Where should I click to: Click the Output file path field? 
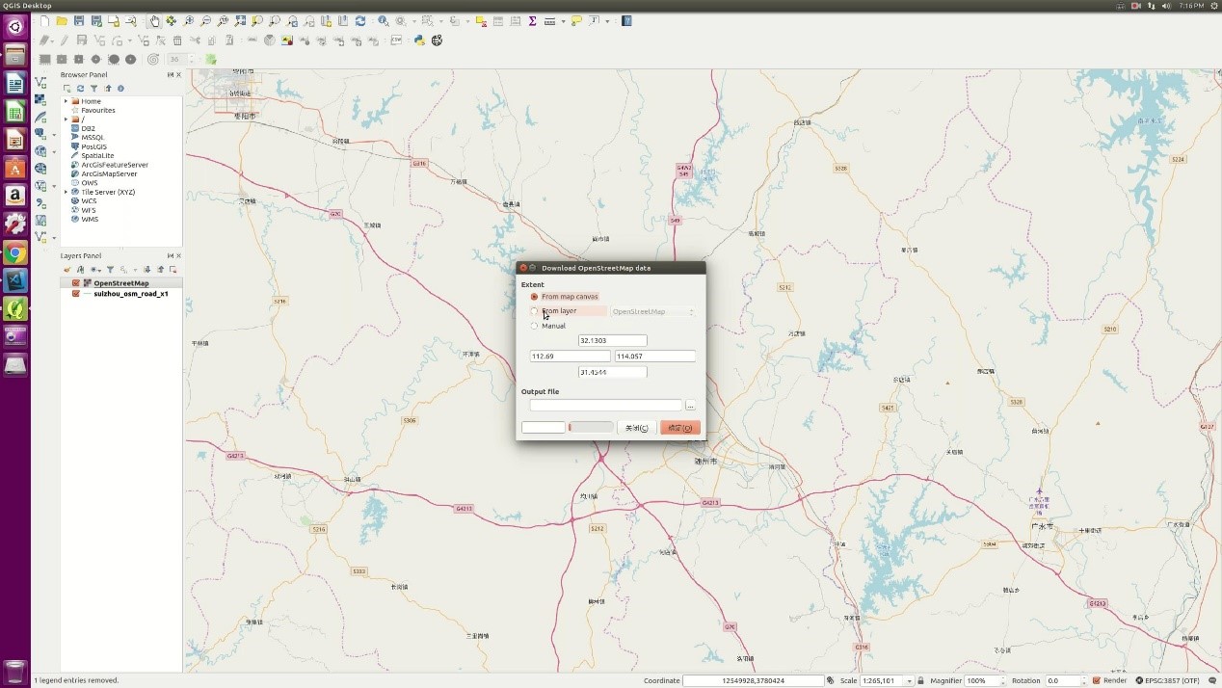(605, 406)
